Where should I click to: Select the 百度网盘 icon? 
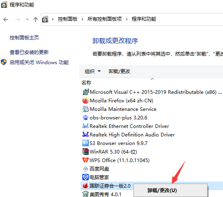[x=86, y=169]
